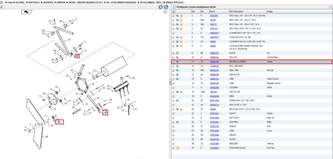Go to next diagram with right arrow
This screenshot has height=159, width=333.
[x=166, y=7]
